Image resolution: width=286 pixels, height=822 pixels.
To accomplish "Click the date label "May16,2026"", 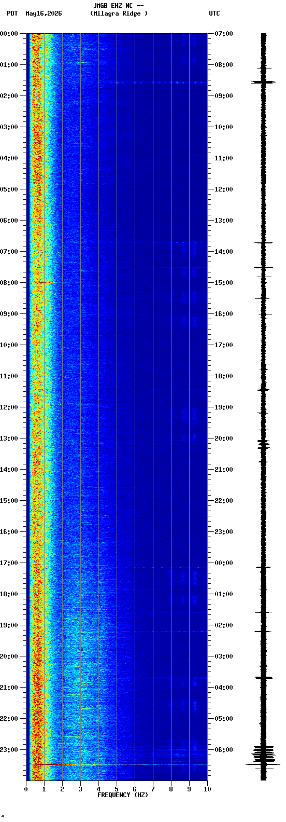I will point(44,13).
